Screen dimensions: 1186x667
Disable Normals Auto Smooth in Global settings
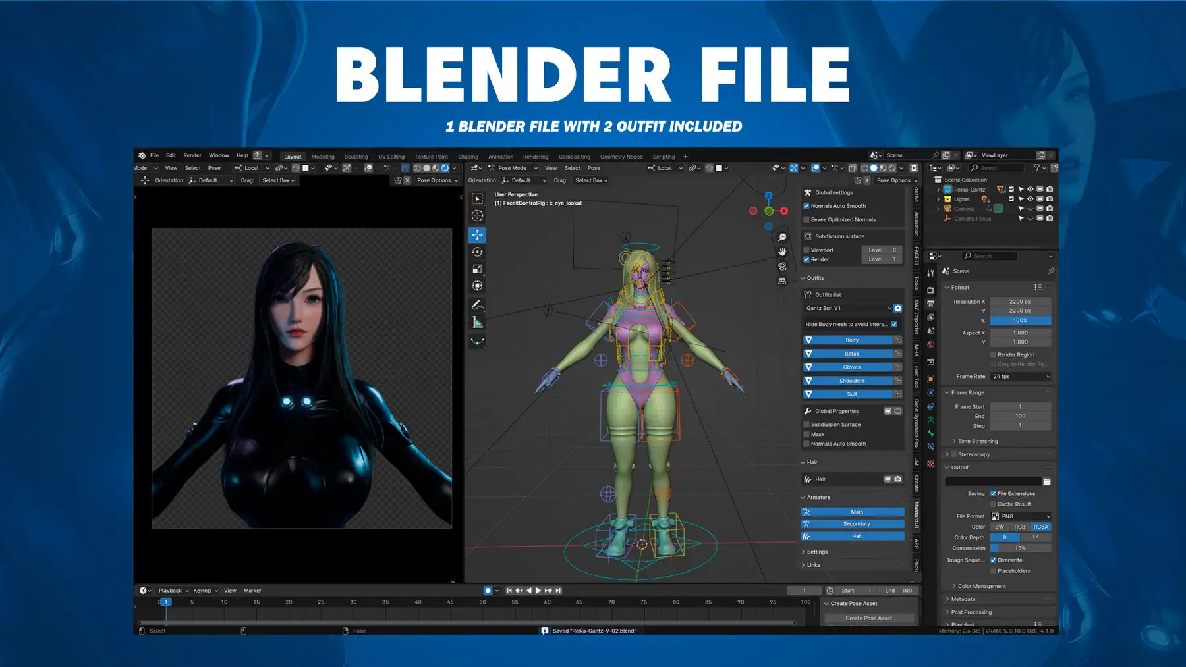click(x=806, y=206)
